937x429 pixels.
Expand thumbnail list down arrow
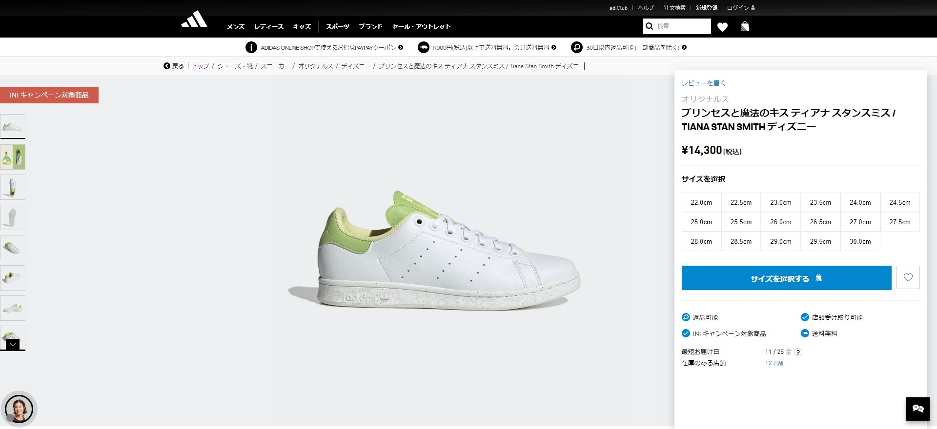tap(13, 344)
